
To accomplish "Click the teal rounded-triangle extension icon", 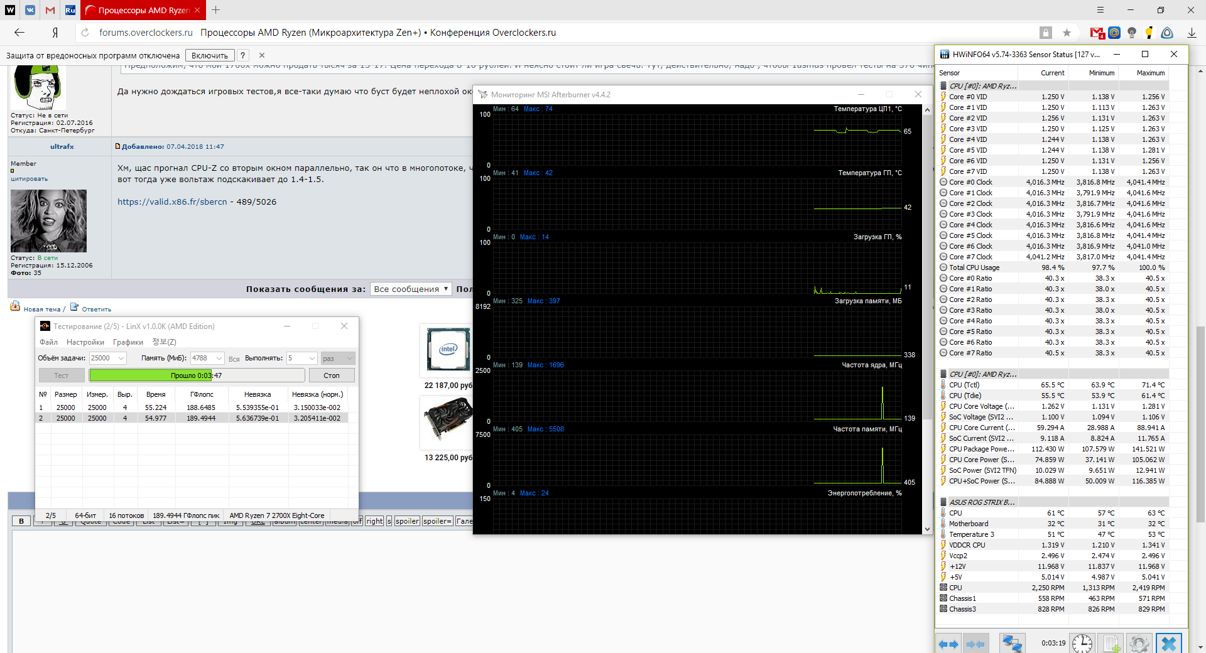I will (1167, 33).
